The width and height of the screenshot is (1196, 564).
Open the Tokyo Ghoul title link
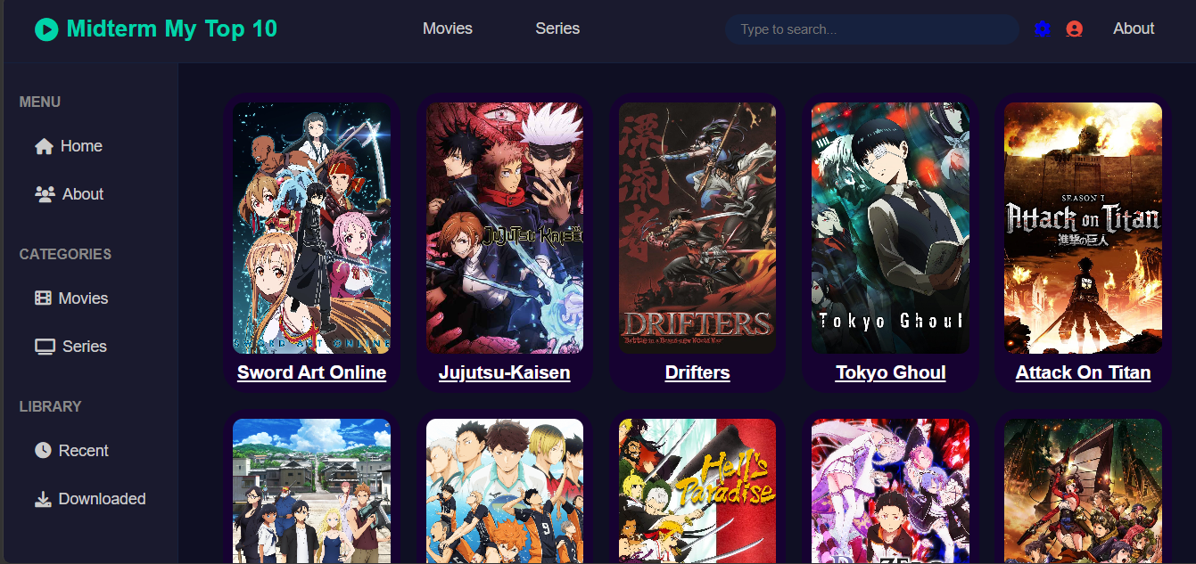click(890, 372)
